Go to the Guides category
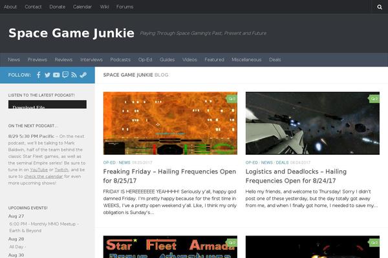 click(167, 60)
